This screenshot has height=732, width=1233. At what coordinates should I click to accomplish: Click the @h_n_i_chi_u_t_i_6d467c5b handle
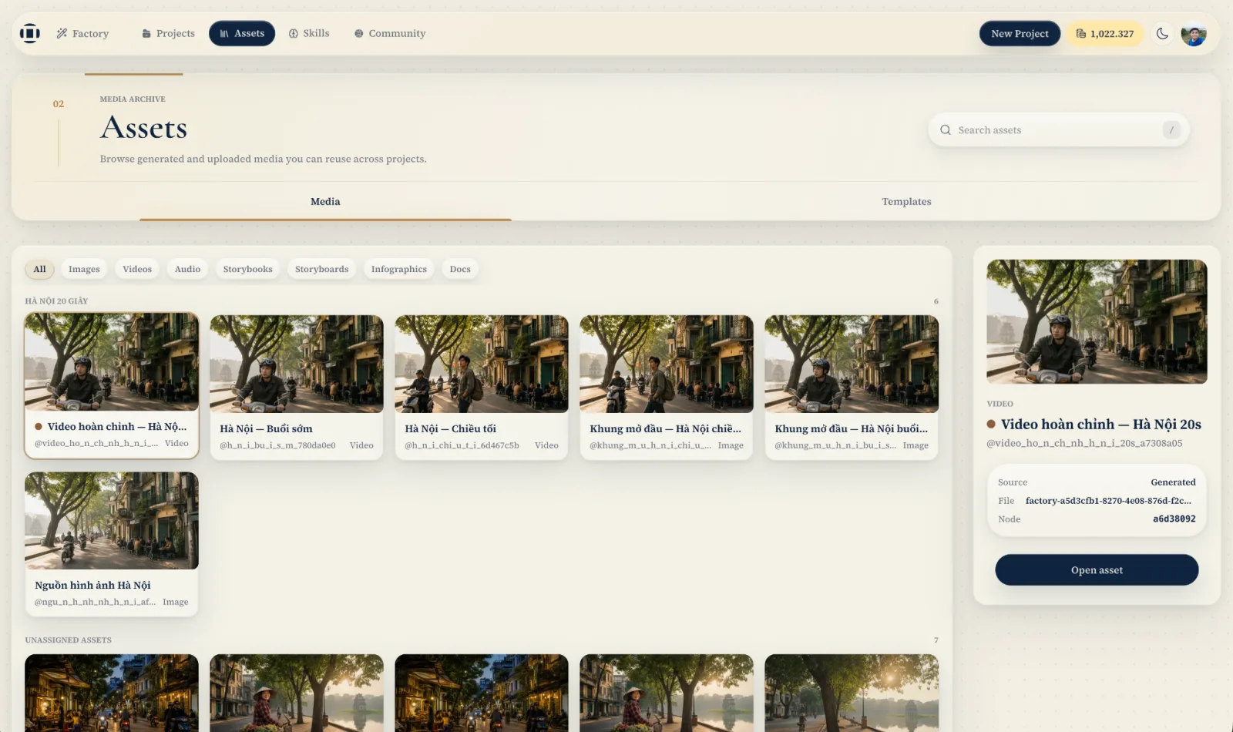(x=462, y=445)
